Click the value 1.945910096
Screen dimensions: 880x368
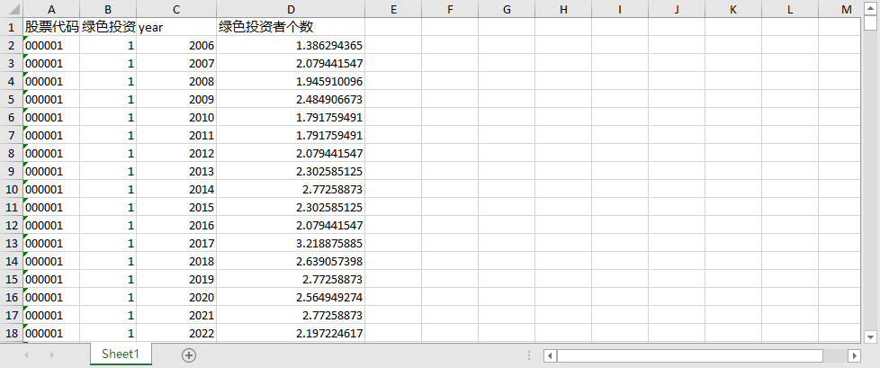pos(291,81)
